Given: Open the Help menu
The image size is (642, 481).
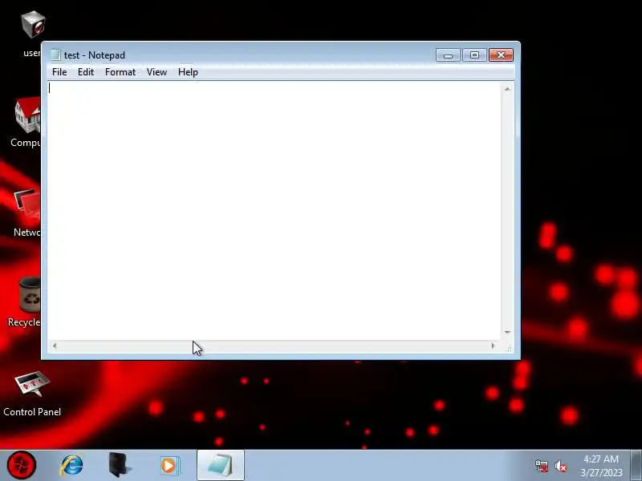Looking at the screenshot, I should 188,72.
